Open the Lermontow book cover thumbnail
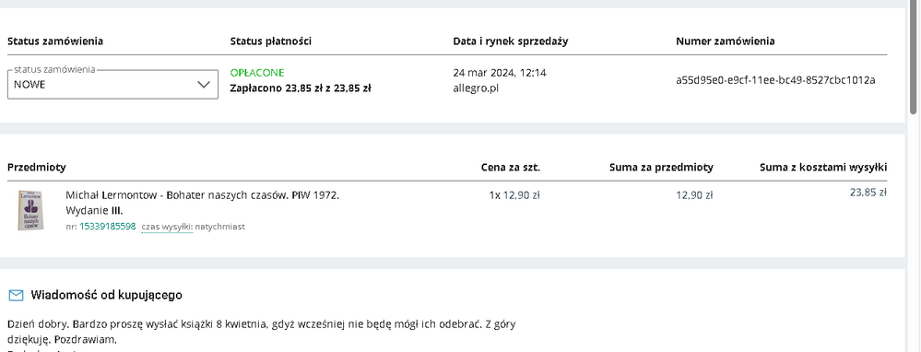 tap(30, 210)
